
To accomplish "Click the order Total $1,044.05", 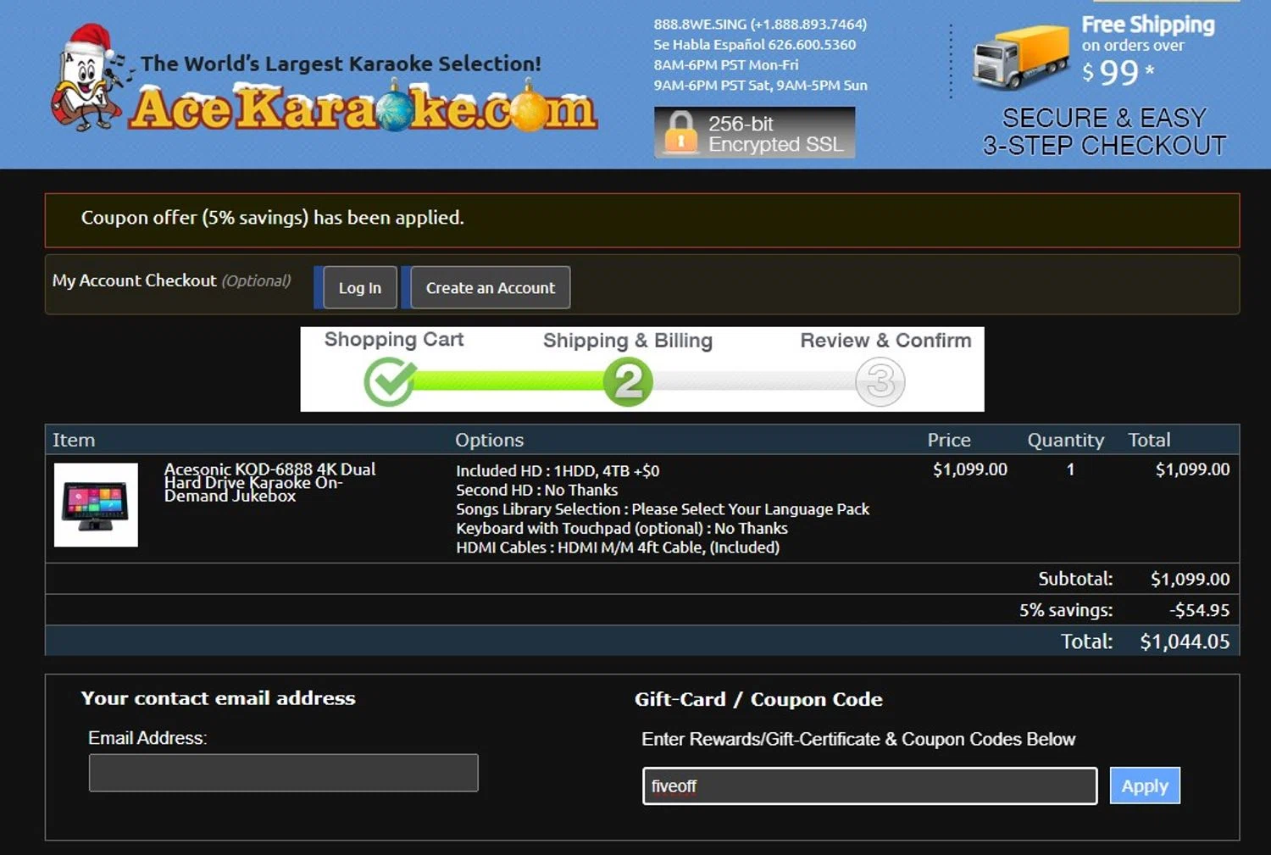I will pyautogui.click(x=1185, y=641).
